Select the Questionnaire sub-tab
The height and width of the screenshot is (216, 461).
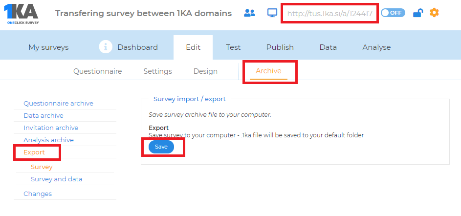click(x=98, y=71)
